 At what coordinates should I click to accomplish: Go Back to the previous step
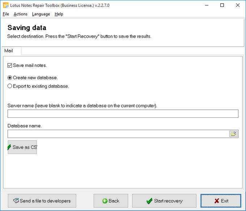click(111, 201)
